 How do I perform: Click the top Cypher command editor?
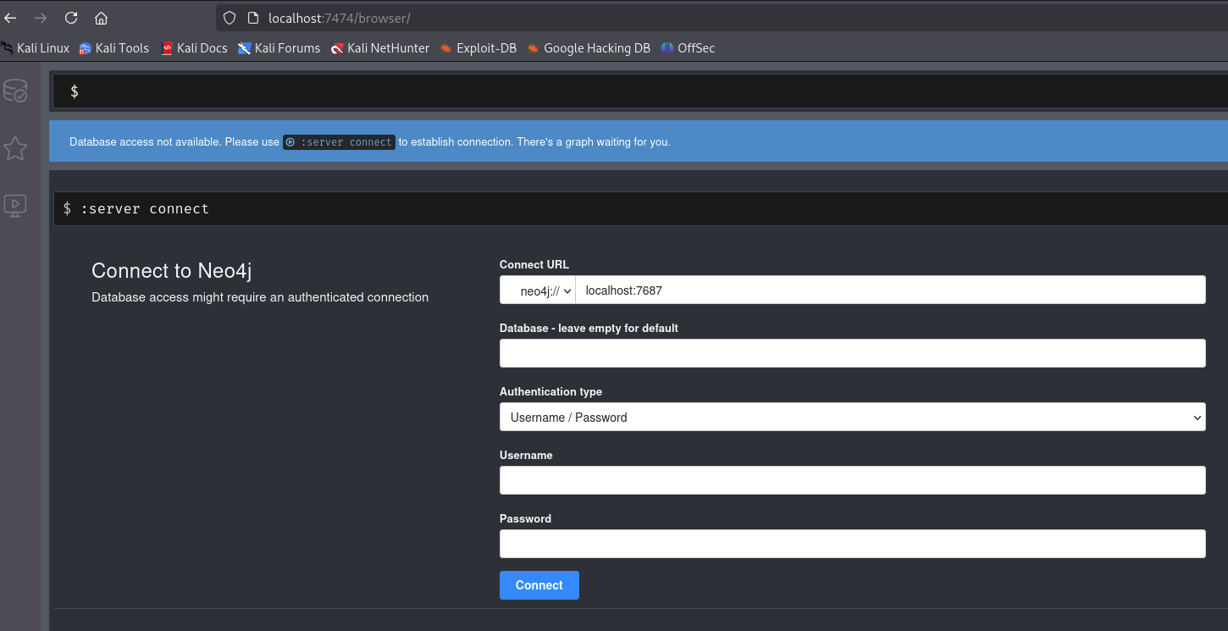[640, 91]
